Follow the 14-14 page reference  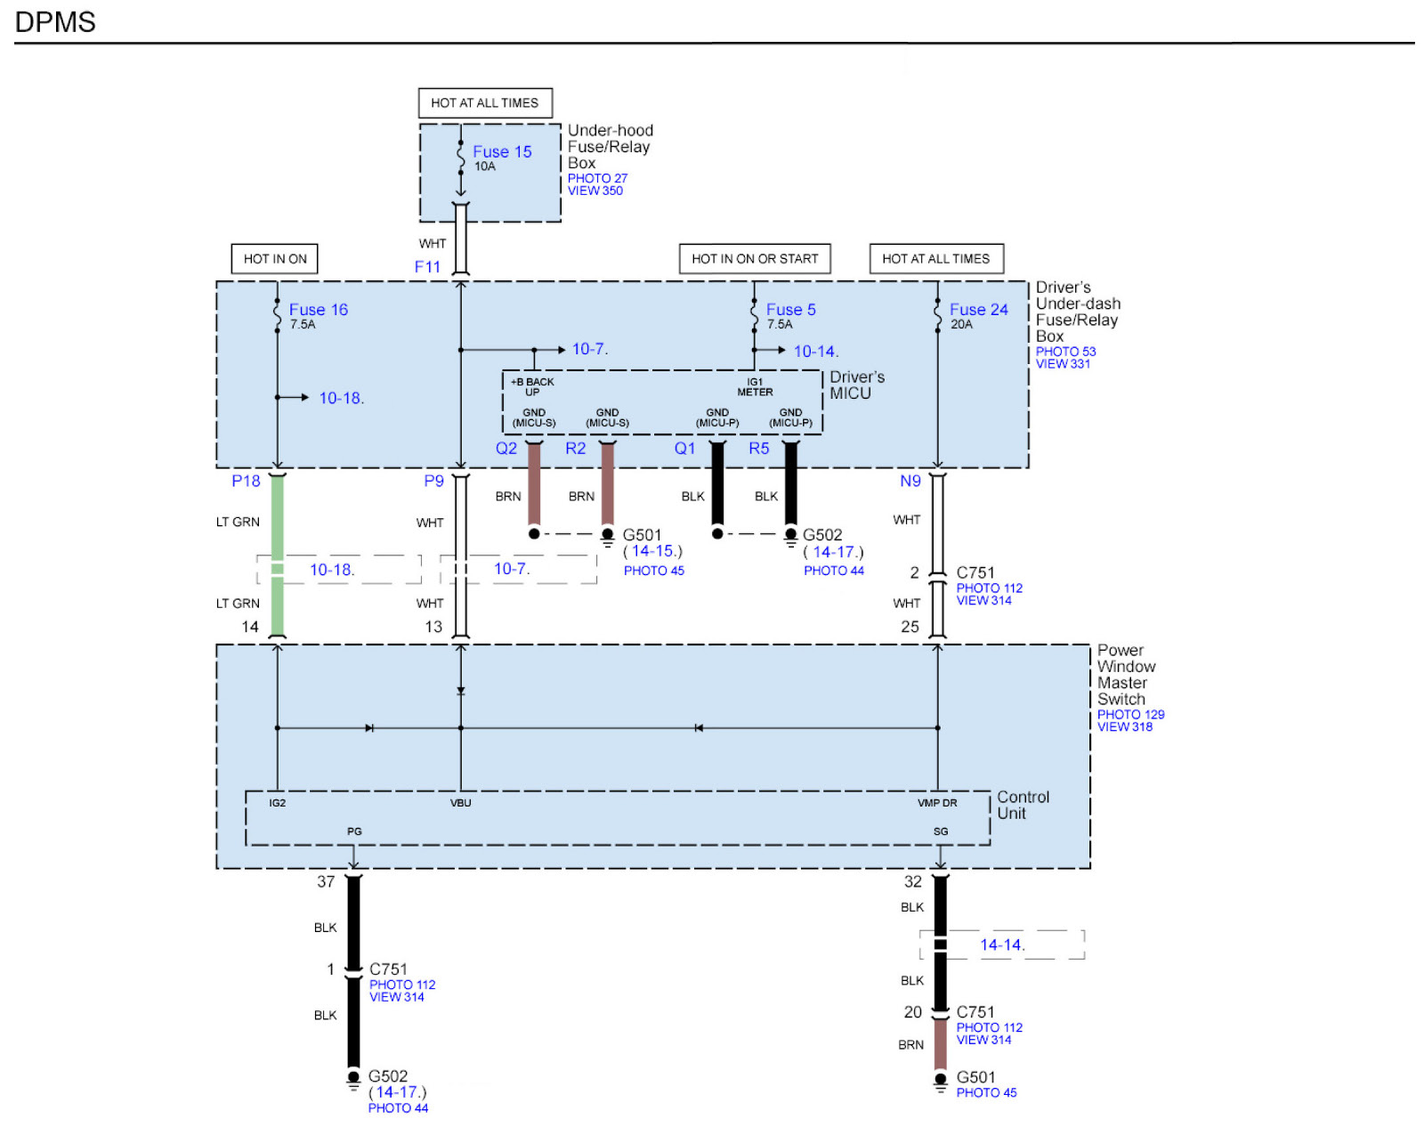[x=1002, y=945]
